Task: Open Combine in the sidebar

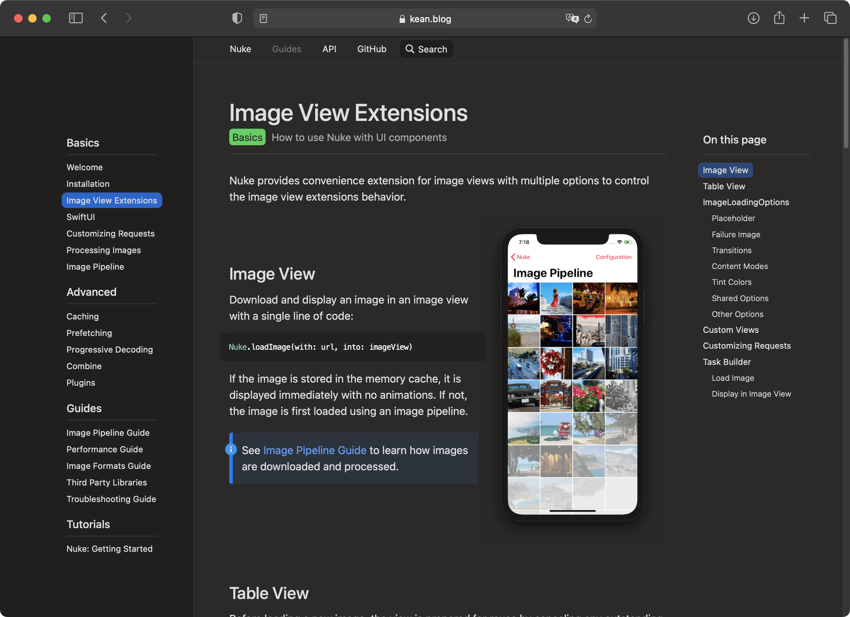Action: [x=84, y=366]
